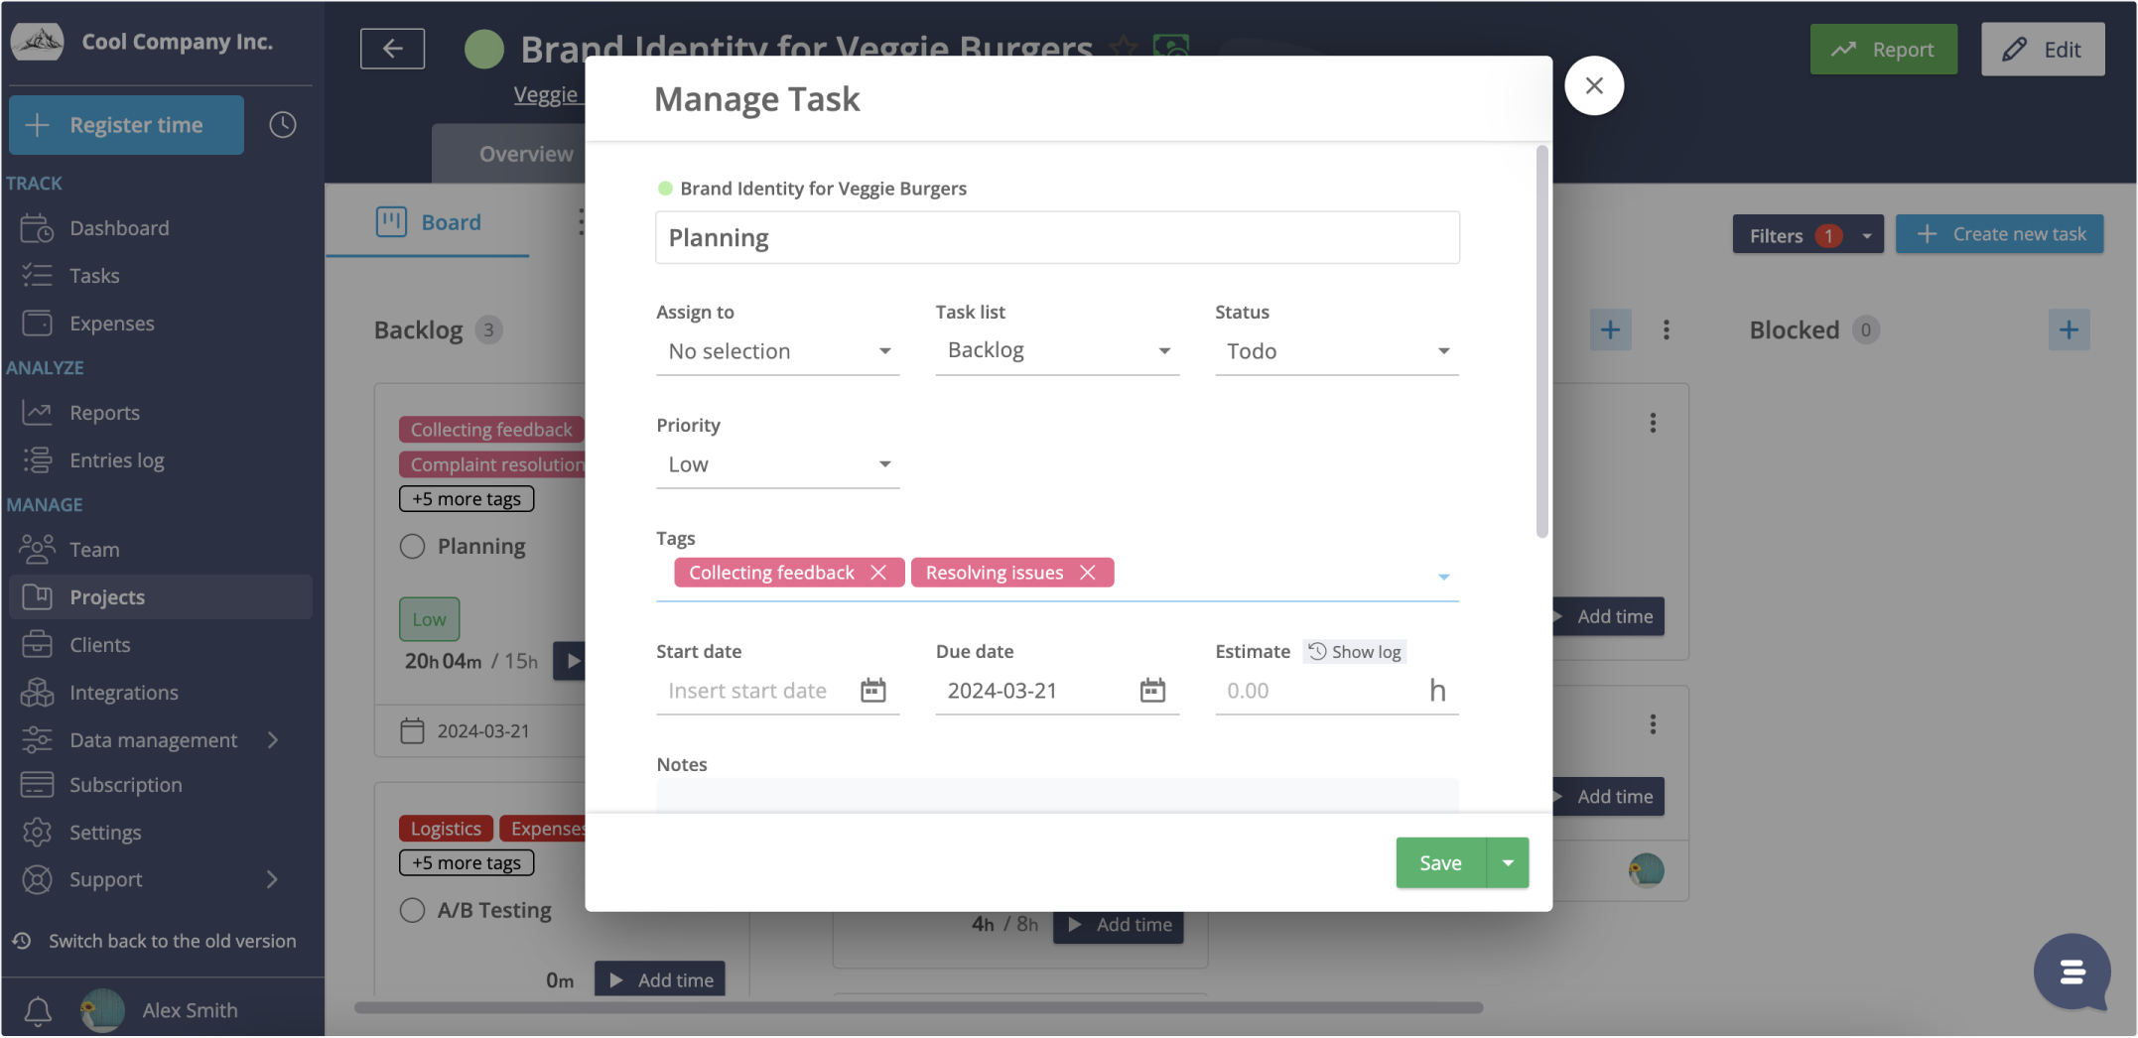Open the Priority dropdown set to Low
The width and height of the screenshot is (2138, 1038).
[x=777, y=464]
